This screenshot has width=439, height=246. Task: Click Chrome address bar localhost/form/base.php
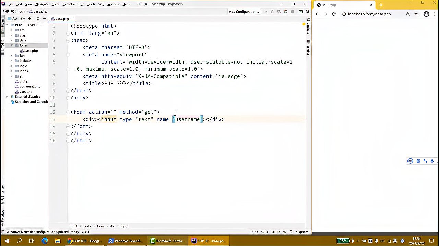tap(369, 14)
